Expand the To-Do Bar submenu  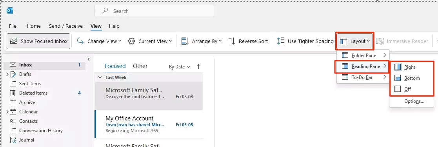coord(363,77)
